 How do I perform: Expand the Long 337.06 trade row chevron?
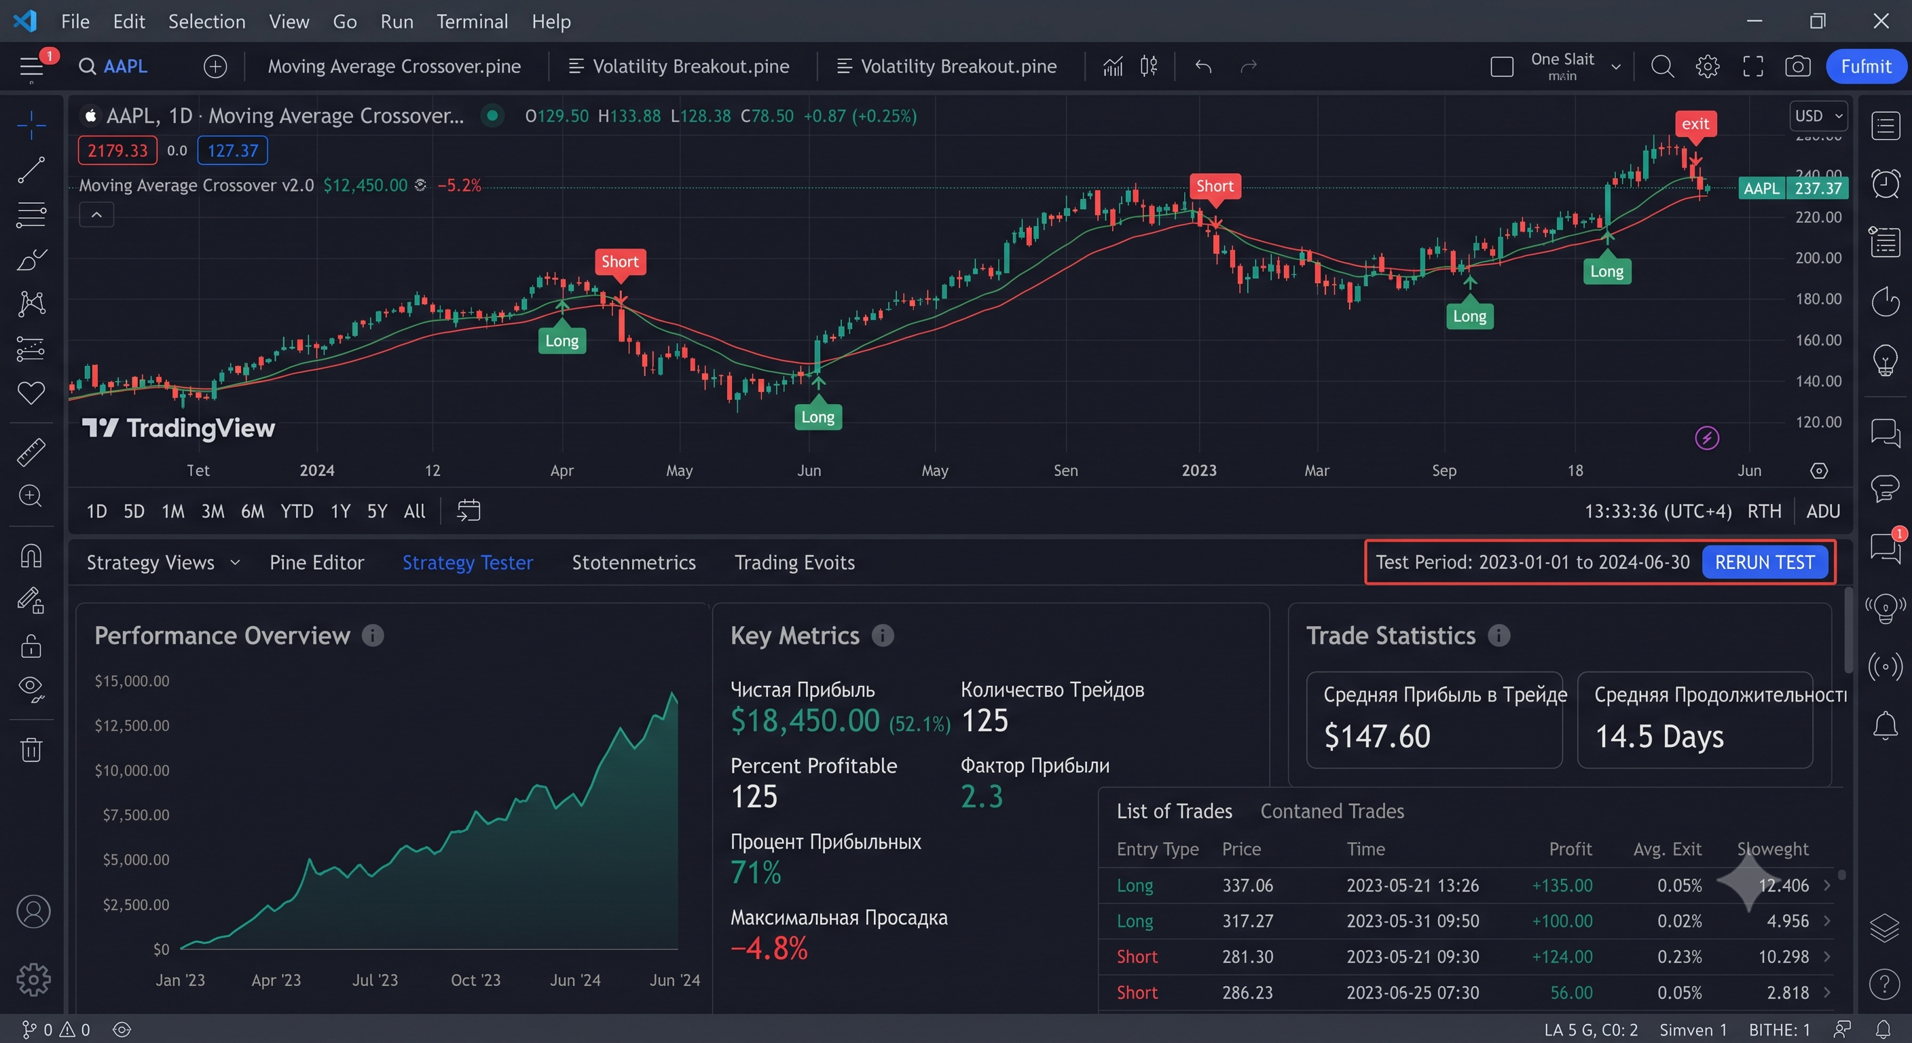(x=1827, y=885)
